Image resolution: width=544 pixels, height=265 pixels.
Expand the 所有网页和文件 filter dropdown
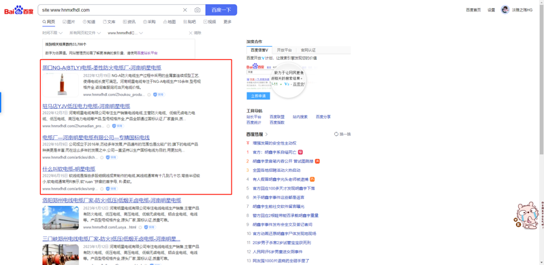(85, 33)
